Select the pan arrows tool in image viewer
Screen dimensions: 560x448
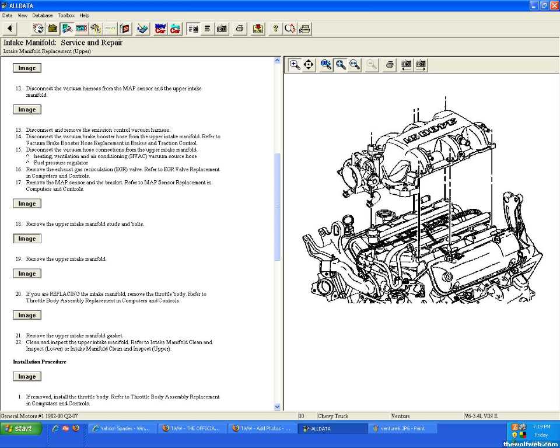[x=309, y=65]
